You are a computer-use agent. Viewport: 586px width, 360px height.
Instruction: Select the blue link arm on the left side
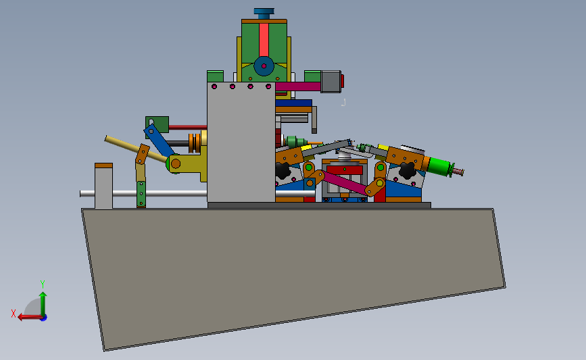point(160,141)
